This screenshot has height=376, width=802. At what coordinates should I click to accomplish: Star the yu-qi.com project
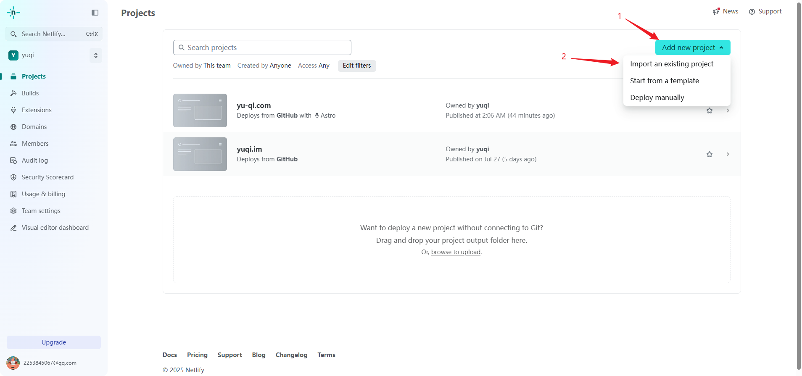click(x=710, y=110)
